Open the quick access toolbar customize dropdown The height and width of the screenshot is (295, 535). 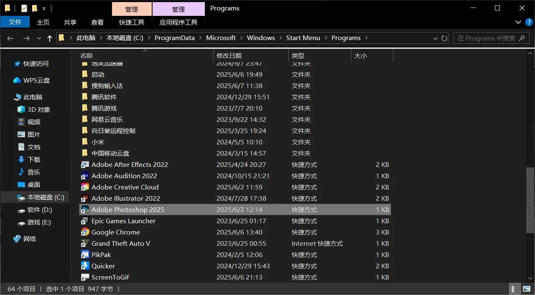44,8
